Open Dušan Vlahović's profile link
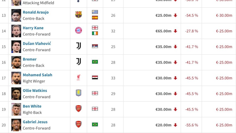Viewport: 236px width, 133px height. point(37,44)
